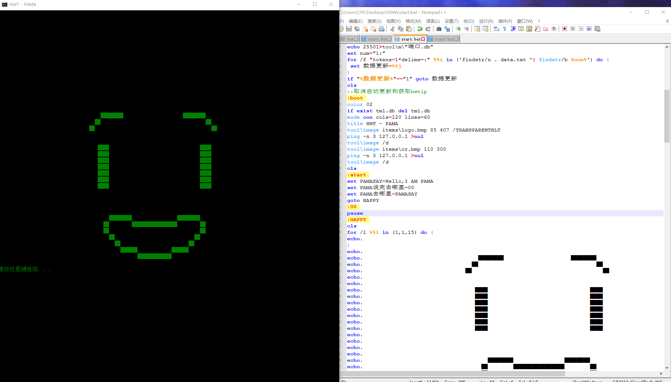Start recording a macro
Viewport: 671px width, 382px height.
tap(565, 29)
